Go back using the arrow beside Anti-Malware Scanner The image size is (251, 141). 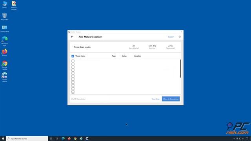click(72, 36)
